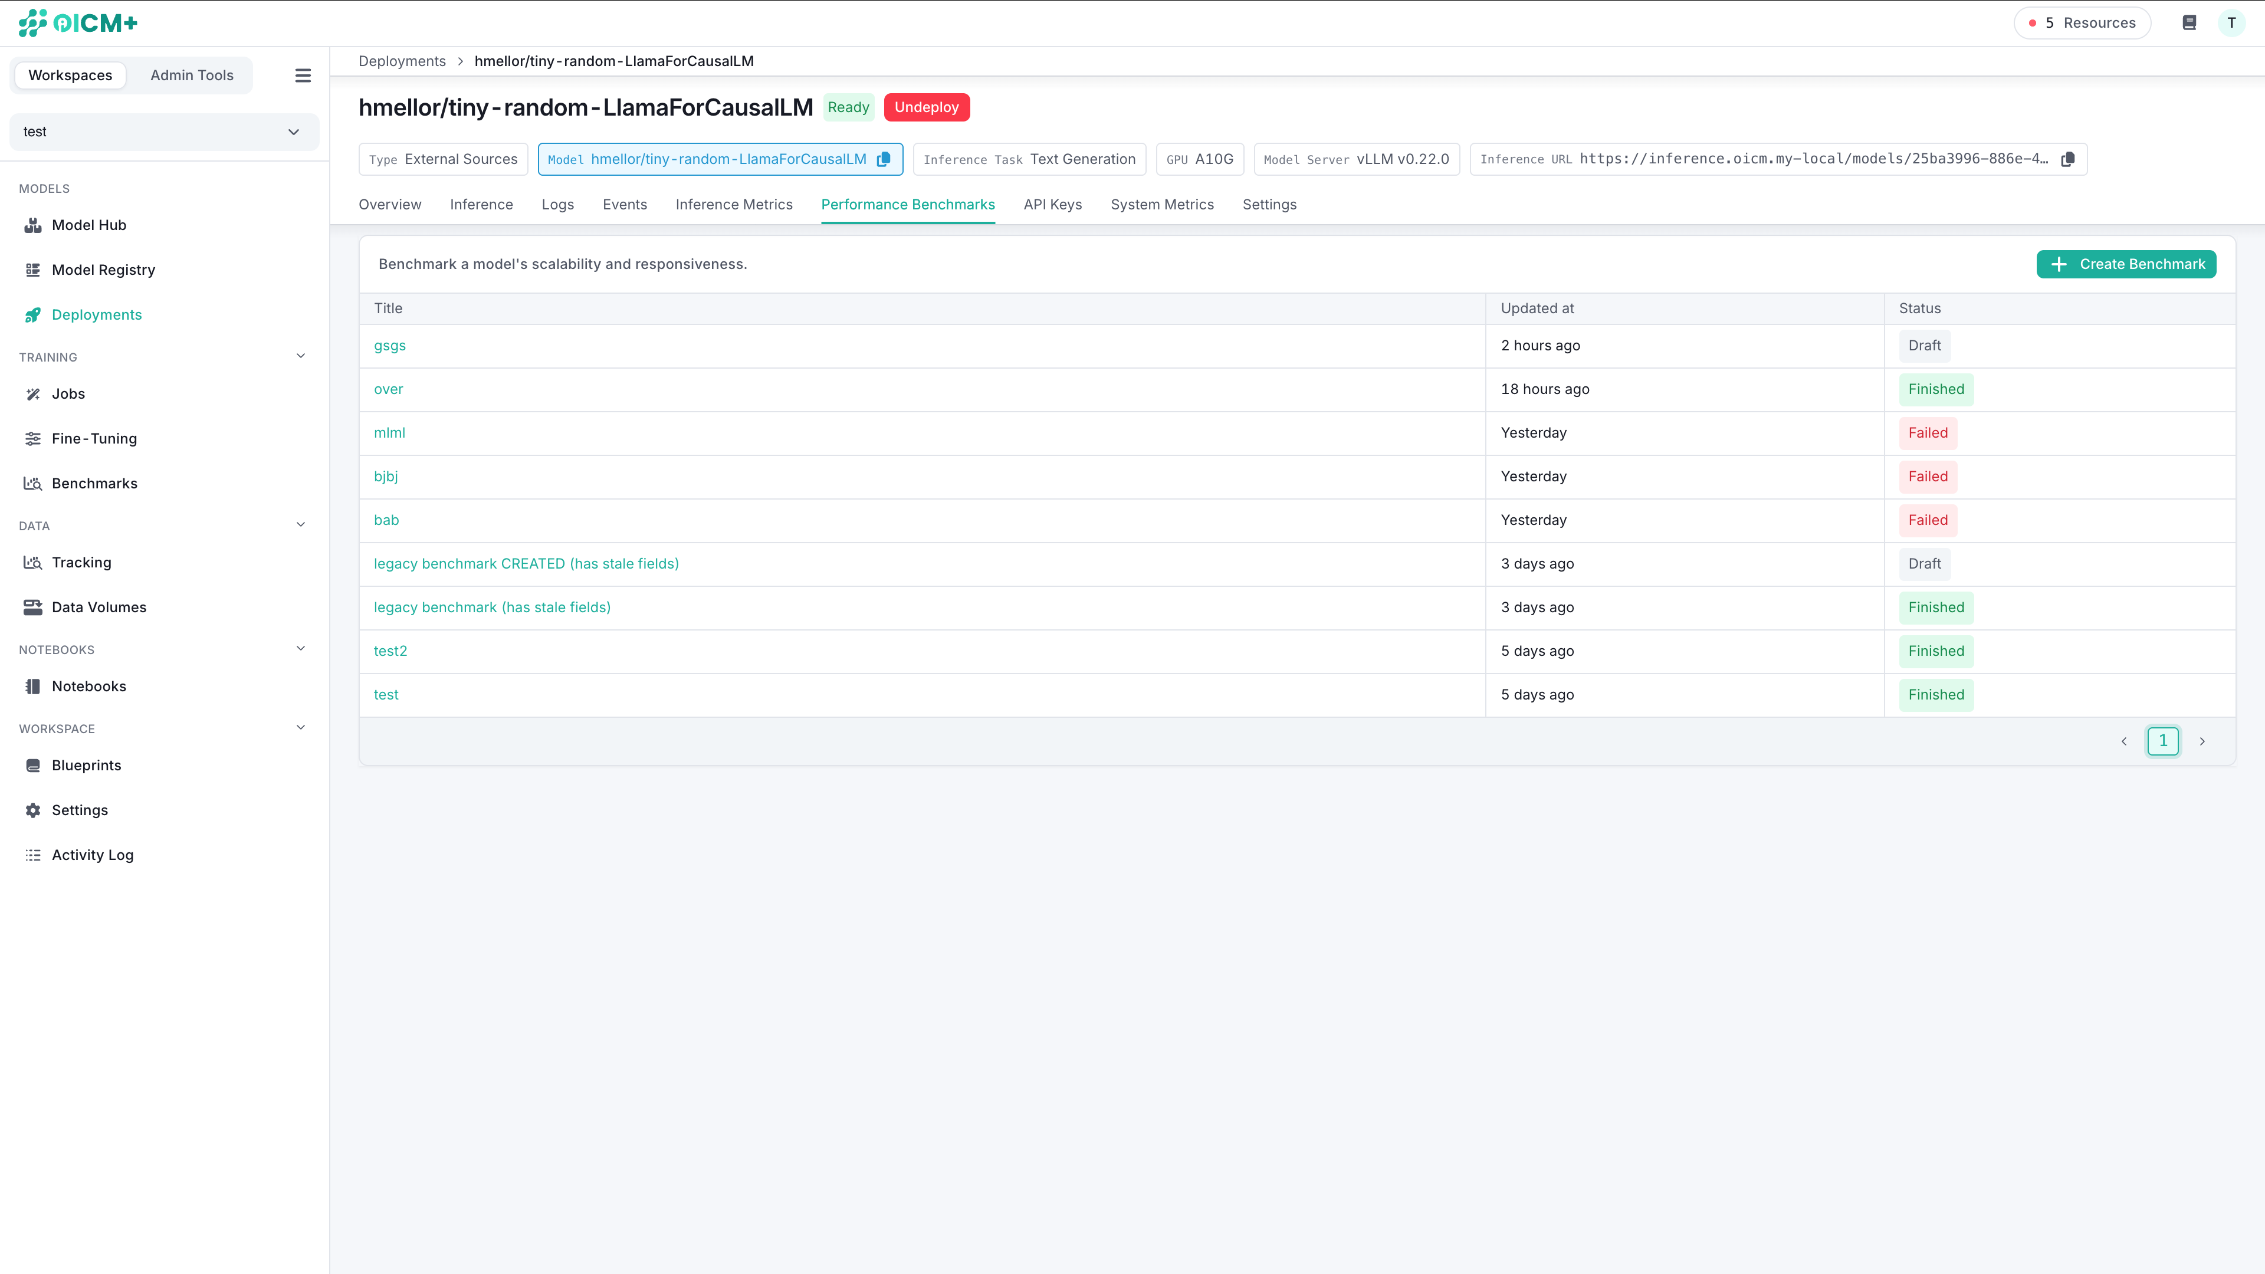Click the GPU A10G tag

point(1199,159)
